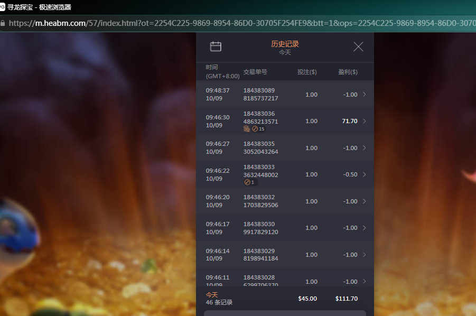Click the coin stack icon in the 09:46:30 record
The image size is (476, 316).
247,129
